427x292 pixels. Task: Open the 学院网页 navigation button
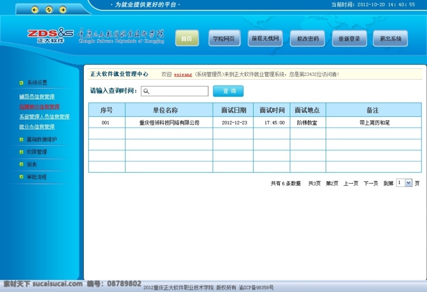(224, 38)
